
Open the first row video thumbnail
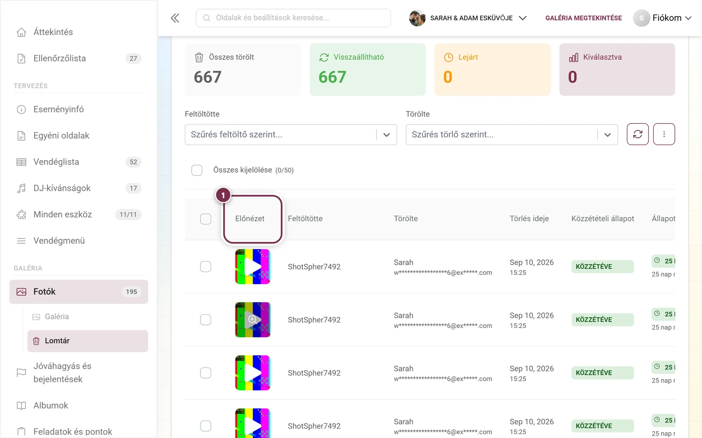pos(253,267)
